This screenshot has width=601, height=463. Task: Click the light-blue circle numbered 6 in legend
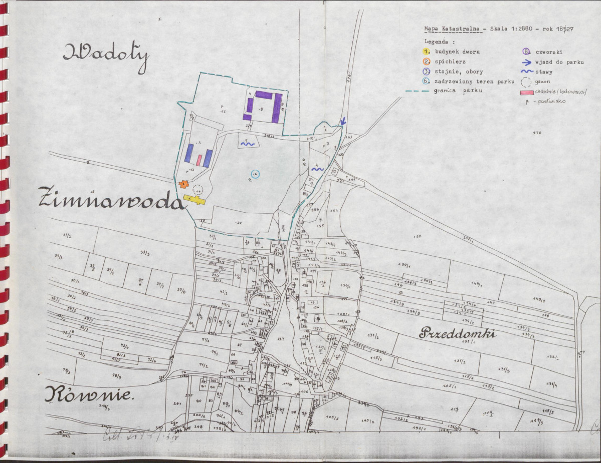click(x=427, y=81)
